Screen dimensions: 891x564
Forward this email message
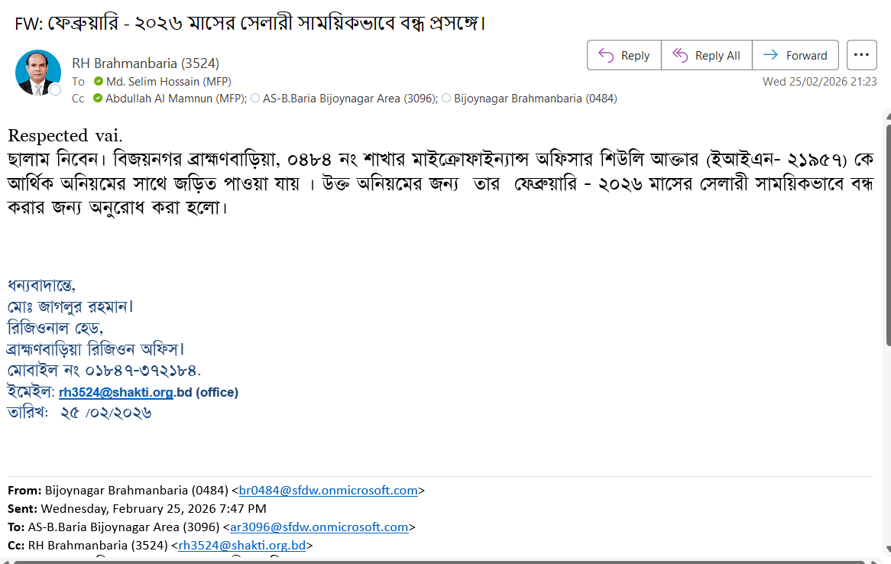(x=795, y=55)
